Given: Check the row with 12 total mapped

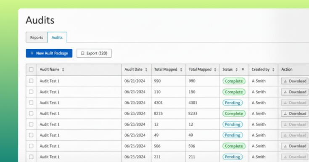Looking at the screenshot, I should [31, 124].
